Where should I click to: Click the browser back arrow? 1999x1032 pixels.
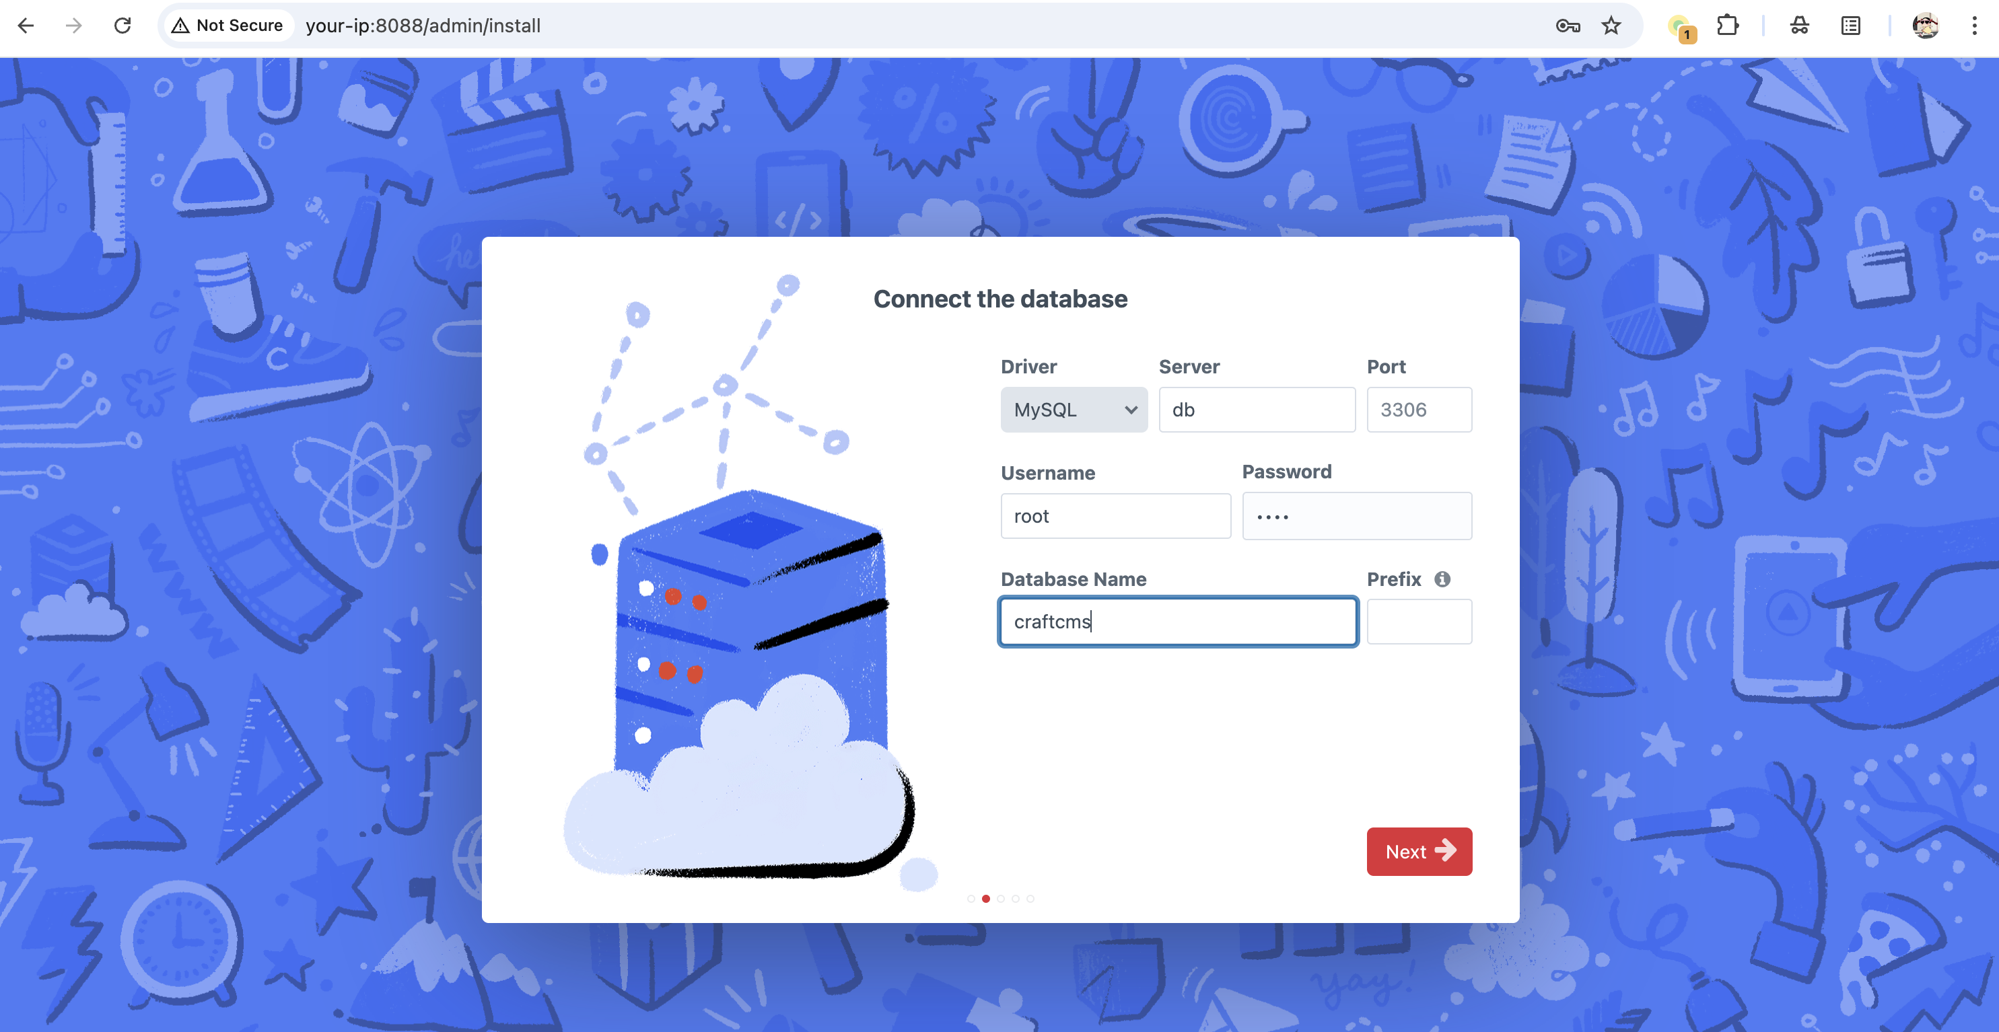[x=26, y=26]
